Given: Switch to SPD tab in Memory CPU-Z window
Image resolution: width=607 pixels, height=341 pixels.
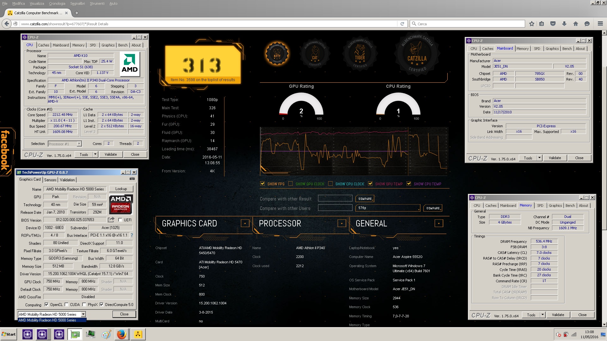Looking at the screenshot, I should [x=540, y=206].
